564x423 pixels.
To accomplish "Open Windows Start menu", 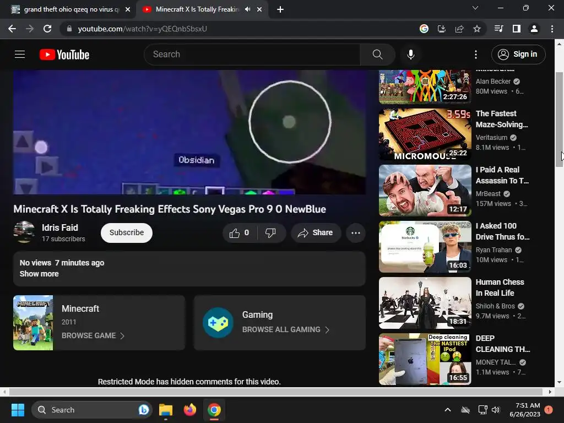I will (x=18, y=410).
